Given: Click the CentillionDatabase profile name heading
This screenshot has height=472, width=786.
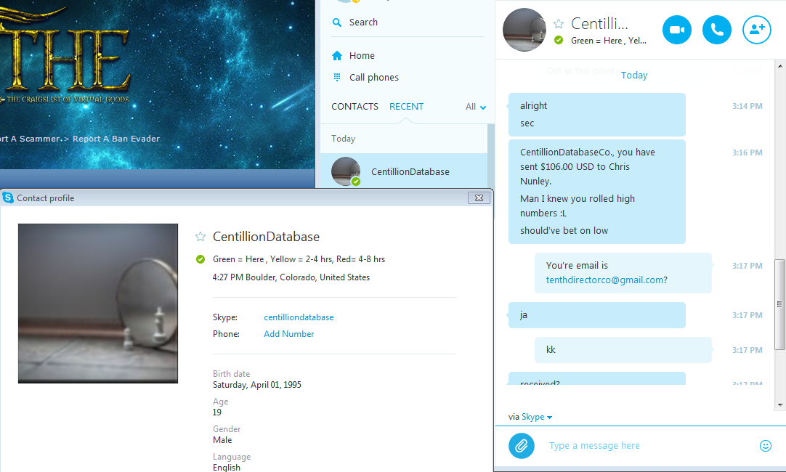Looking at the screenshot, I should (x=266, y=237).
